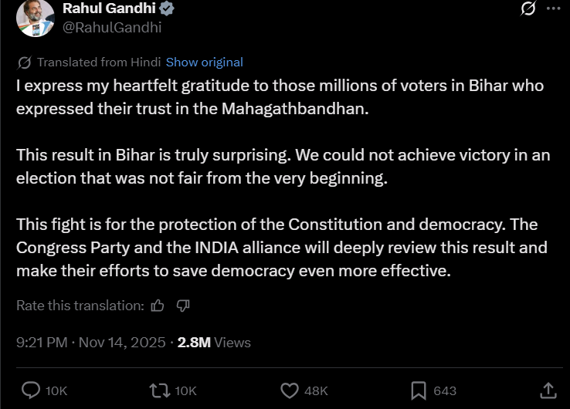Share the post via upload arrow icon
This screenshot has height=409, width=570.
click(548, 390)
